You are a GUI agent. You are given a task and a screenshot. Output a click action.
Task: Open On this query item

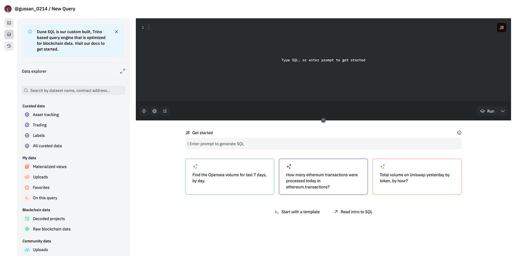point(45,198)
